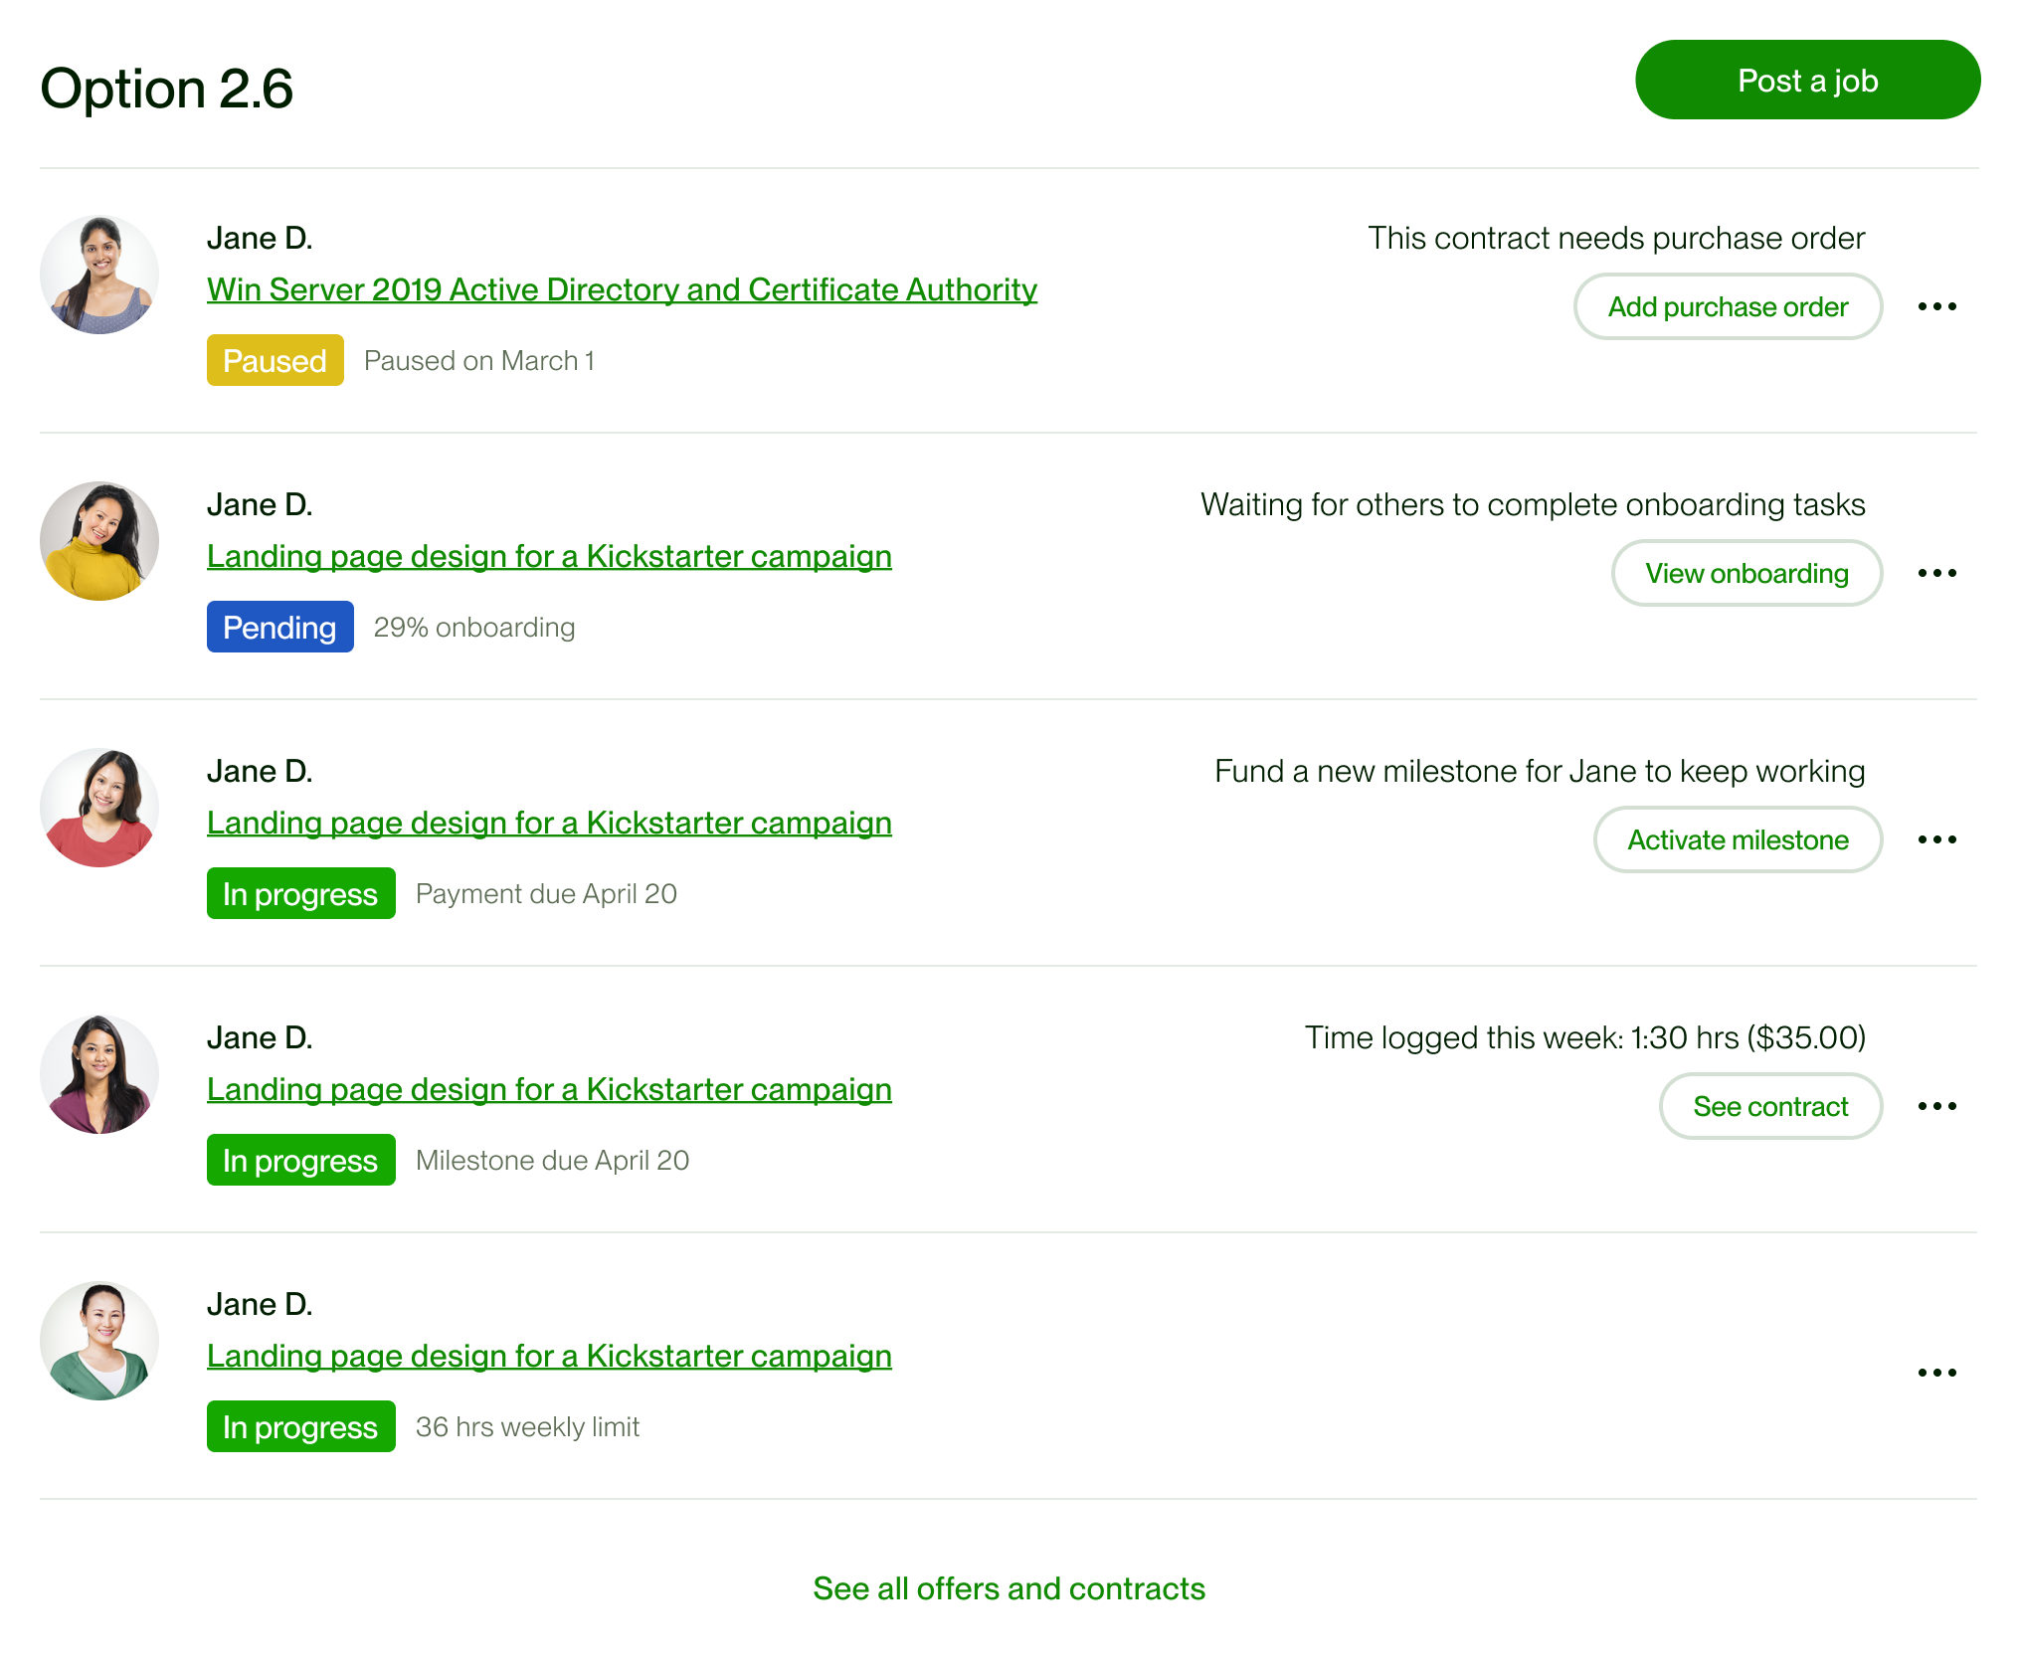The image size is (2021, 1667).
Task: Open Win Server 2019 Active Directory contract link
Action: click(x=622, y=289)
